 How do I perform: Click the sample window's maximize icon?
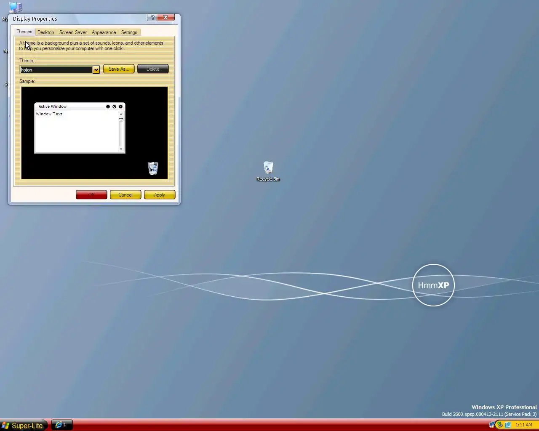tap(114, 106)
